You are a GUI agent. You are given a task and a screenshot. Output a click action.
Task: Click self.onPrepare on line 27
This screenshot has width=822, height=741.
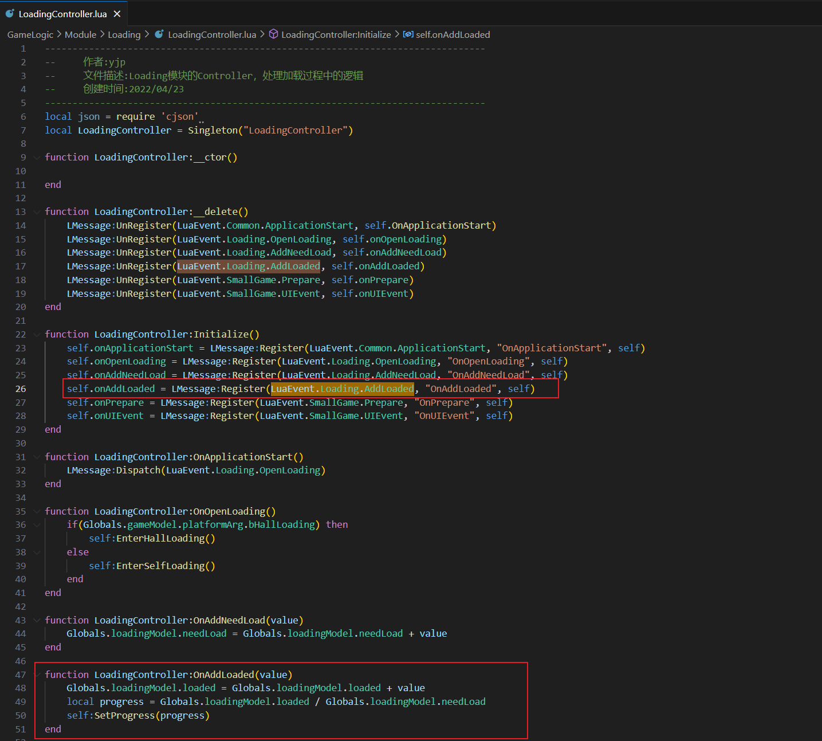point(105,402)
